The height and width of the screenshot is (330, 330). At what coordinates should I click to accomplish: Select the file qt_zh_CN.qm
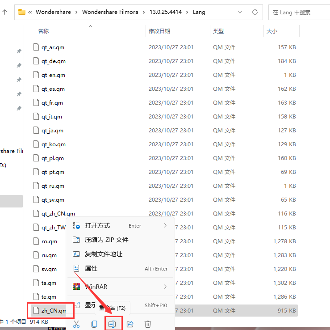58,214
